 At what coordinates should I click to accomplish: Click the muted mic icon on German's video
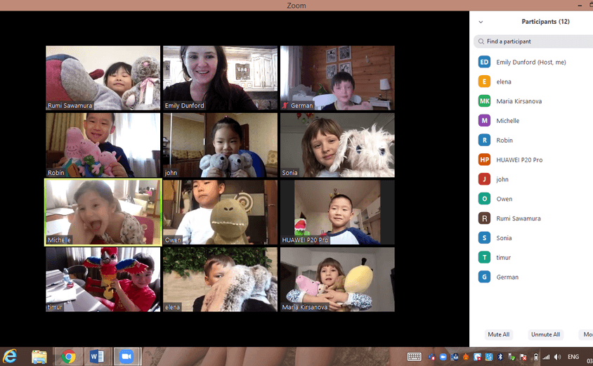pyautogui.click(x=285, y=106)
